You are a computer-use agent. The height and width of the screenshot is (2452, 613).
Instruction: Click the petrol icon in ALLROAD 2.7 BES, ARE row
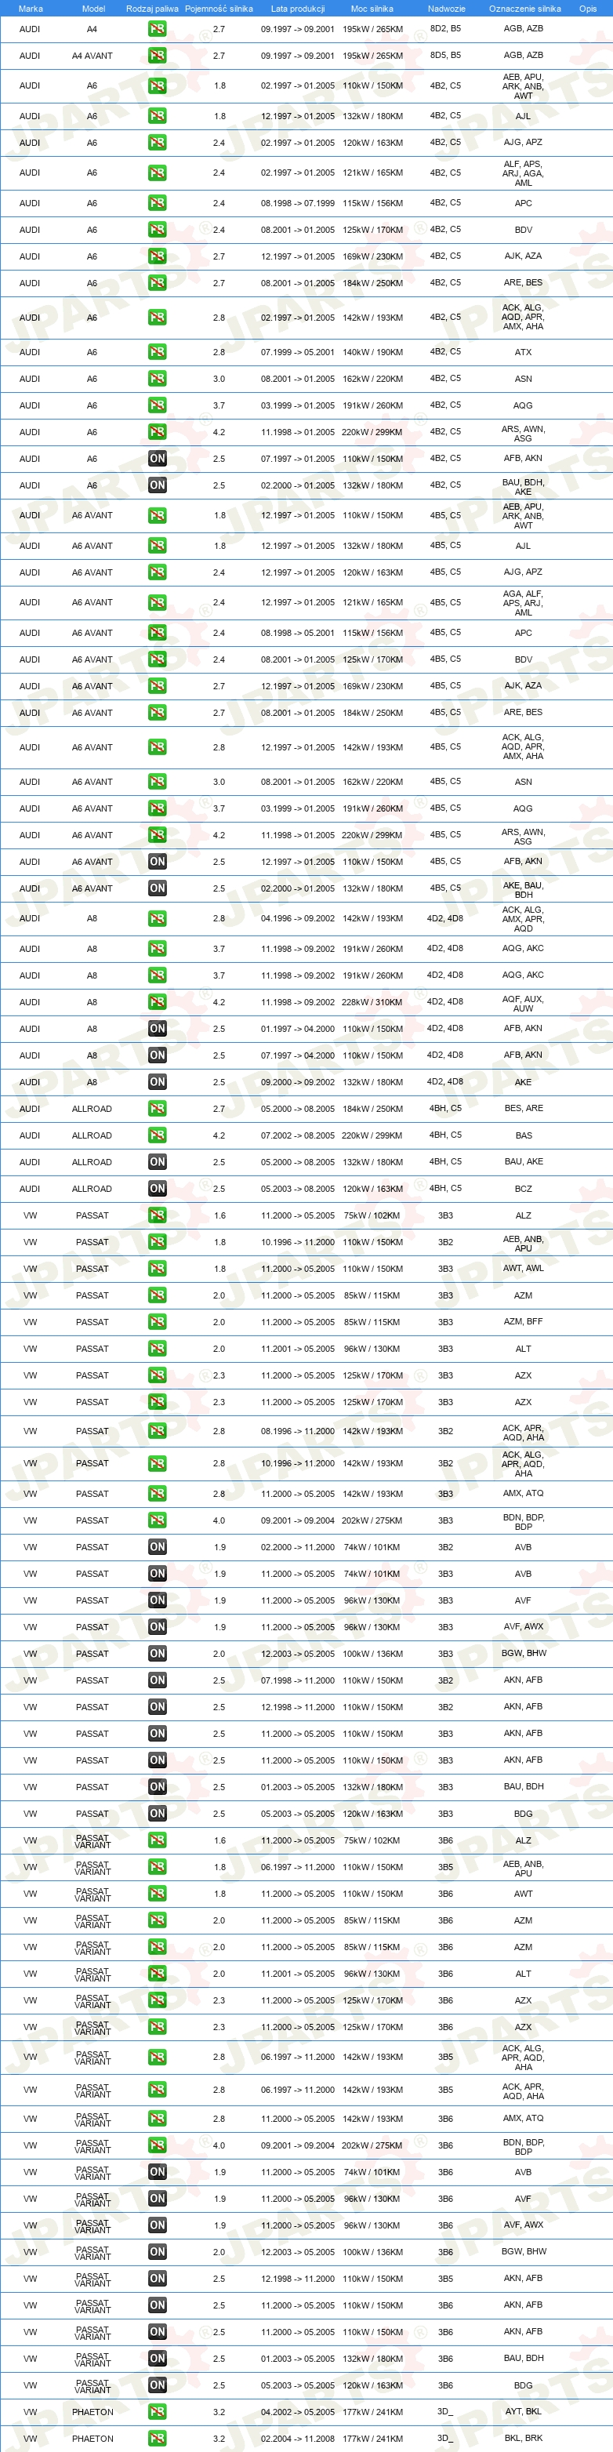[157, 1109]
